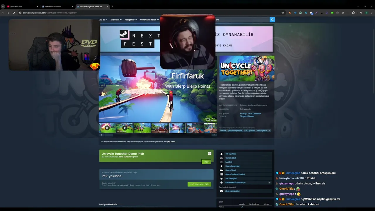The height and width of the screenshot is (211, 375).
Task: Click the browser address bar URL
Action: 50,13
